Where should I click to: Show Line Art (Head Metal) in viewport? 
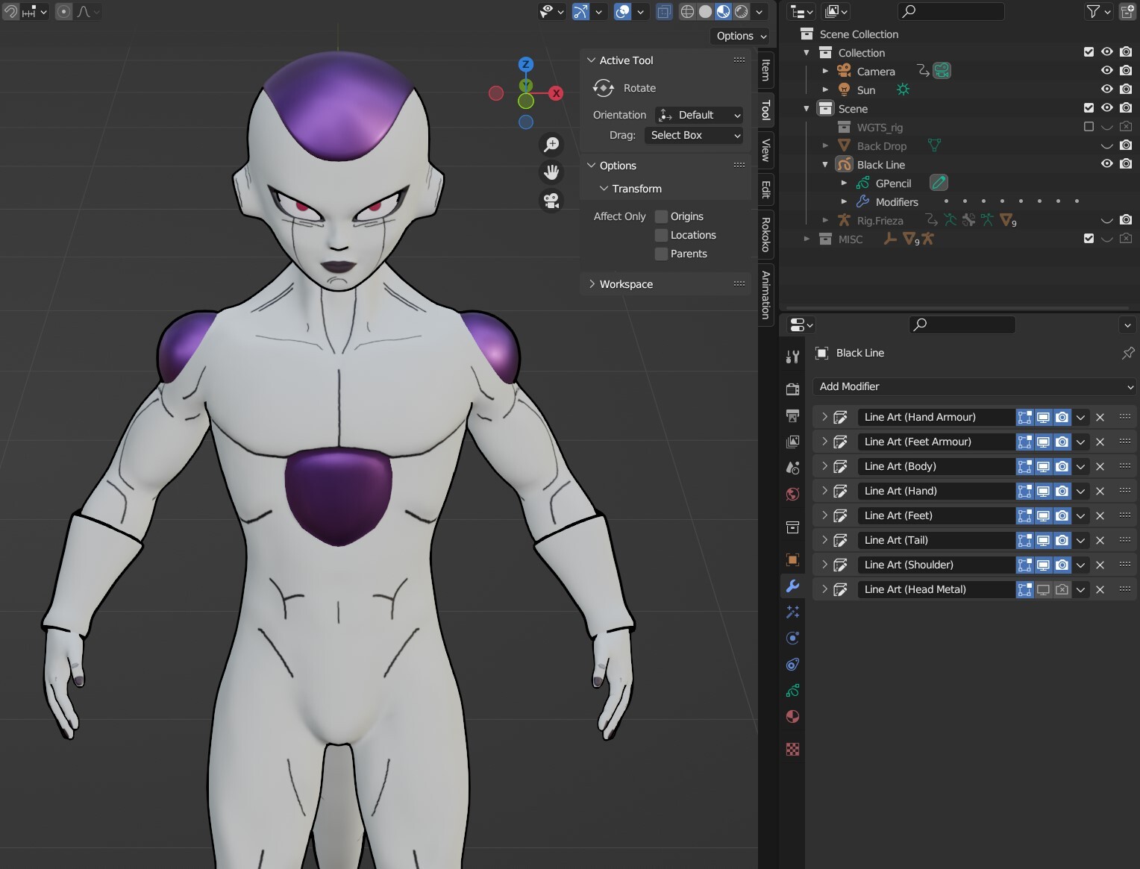point(1043,589)
